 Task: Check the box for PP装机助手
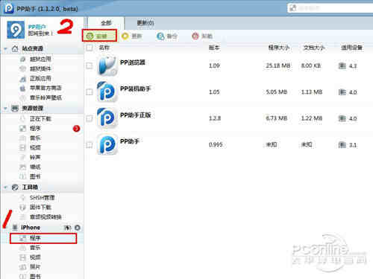(90, 92)
